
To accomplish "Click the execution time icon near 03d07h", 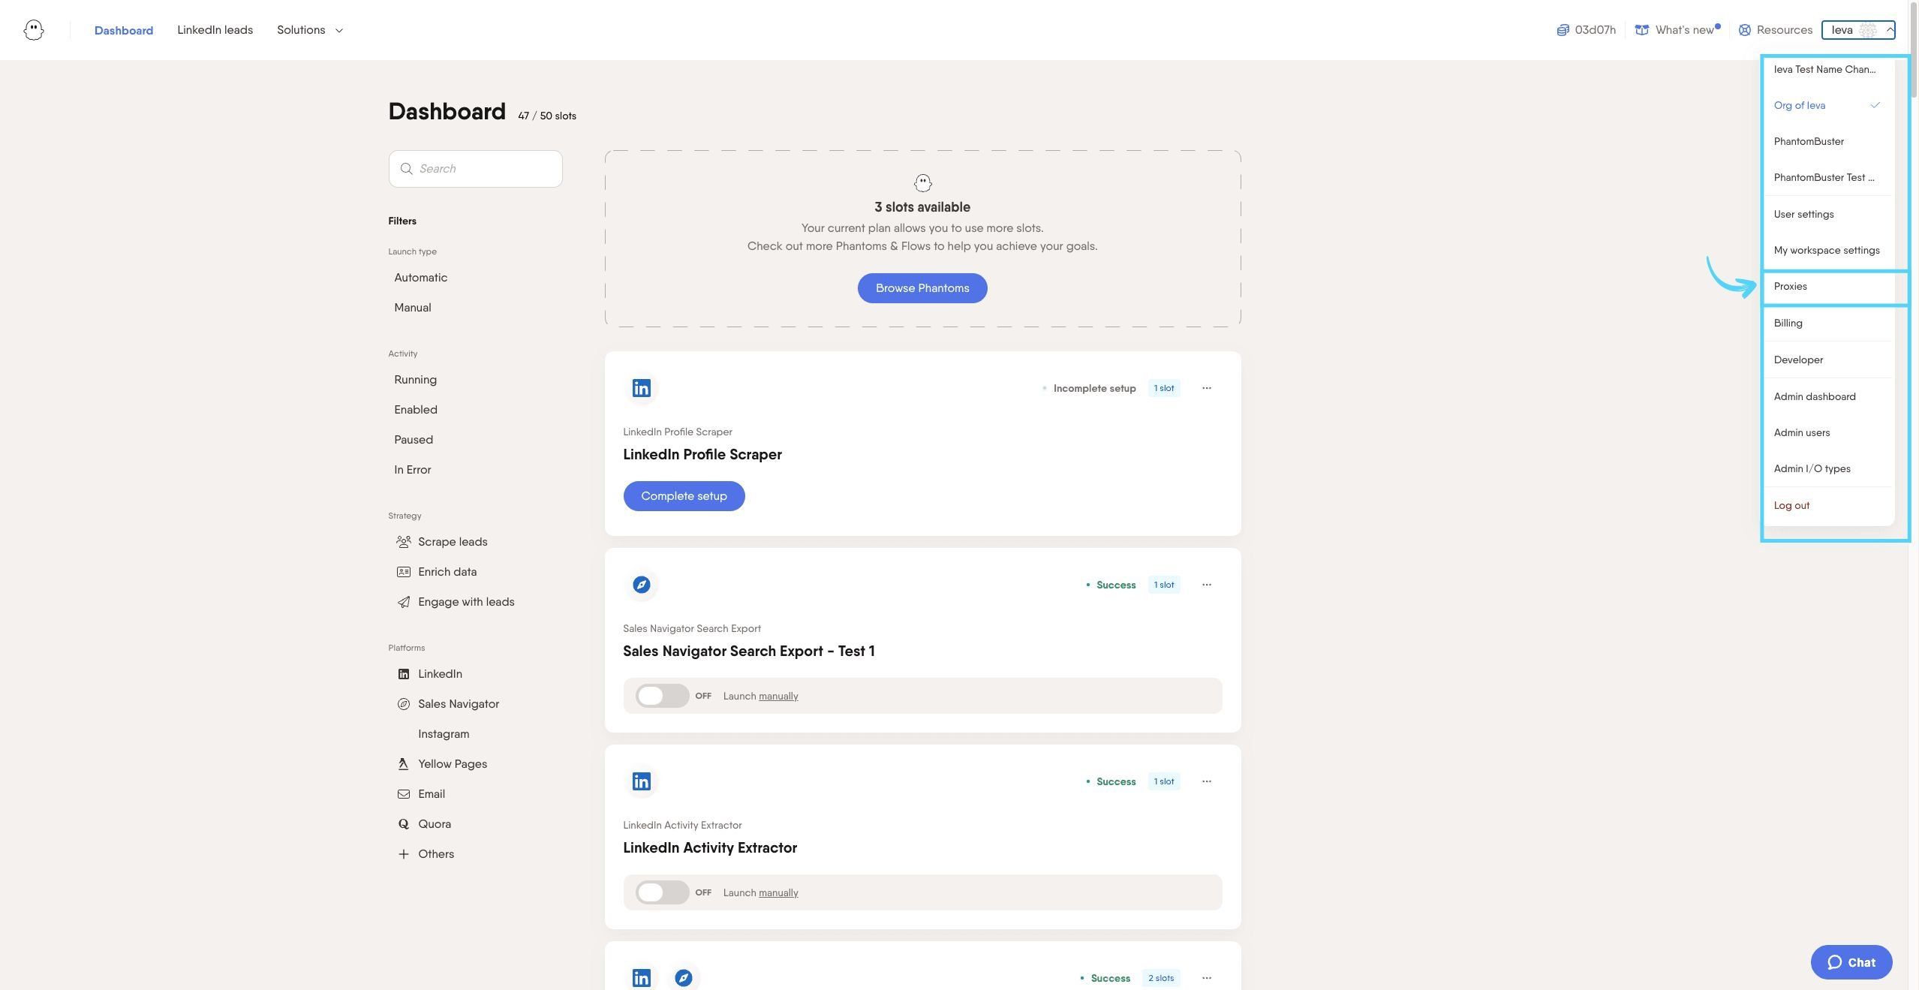I will pos(1563,30).
